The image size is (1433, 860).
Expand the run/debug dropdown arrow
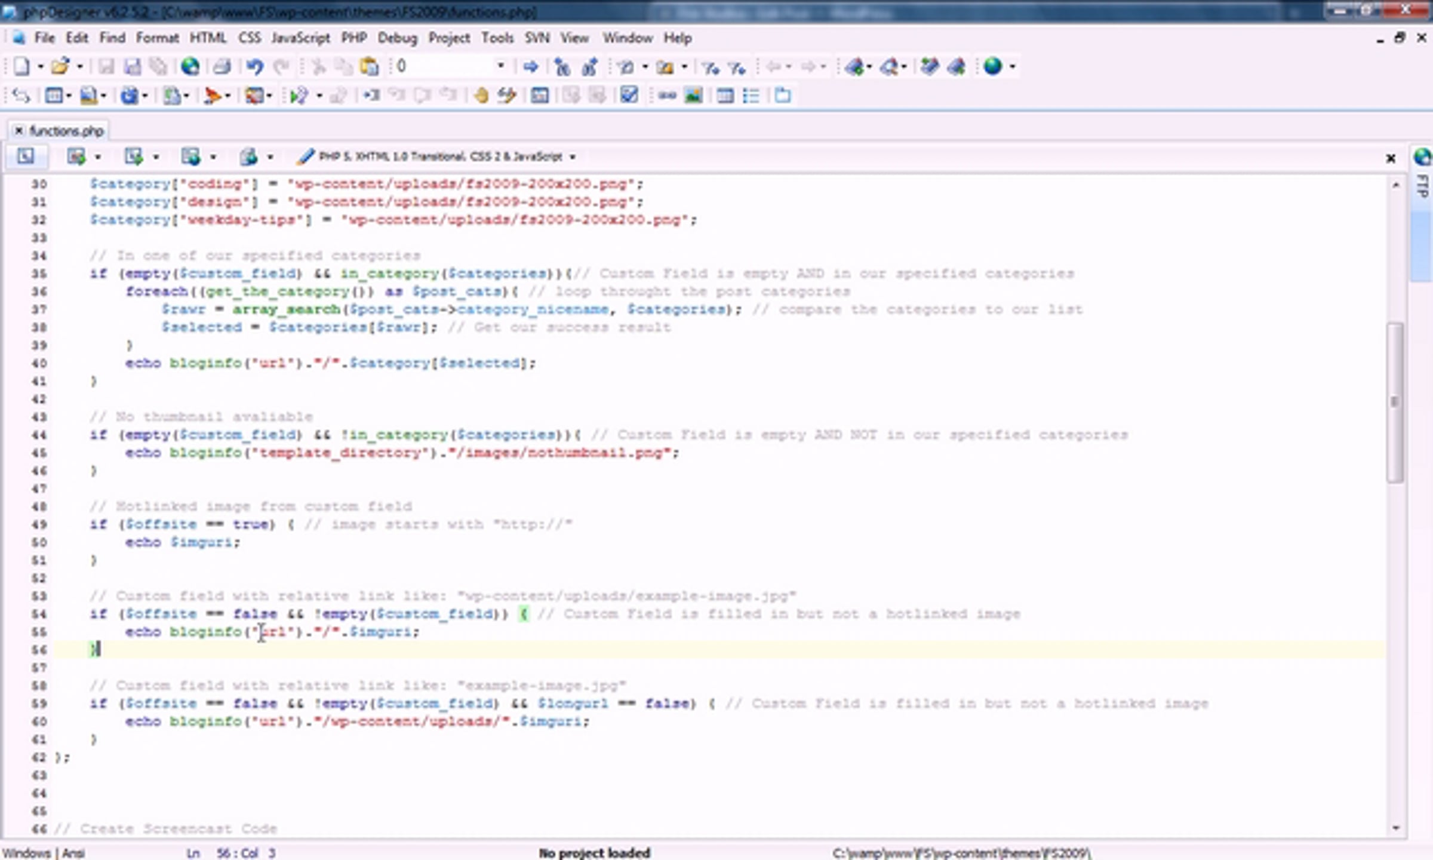click(319, 96)
